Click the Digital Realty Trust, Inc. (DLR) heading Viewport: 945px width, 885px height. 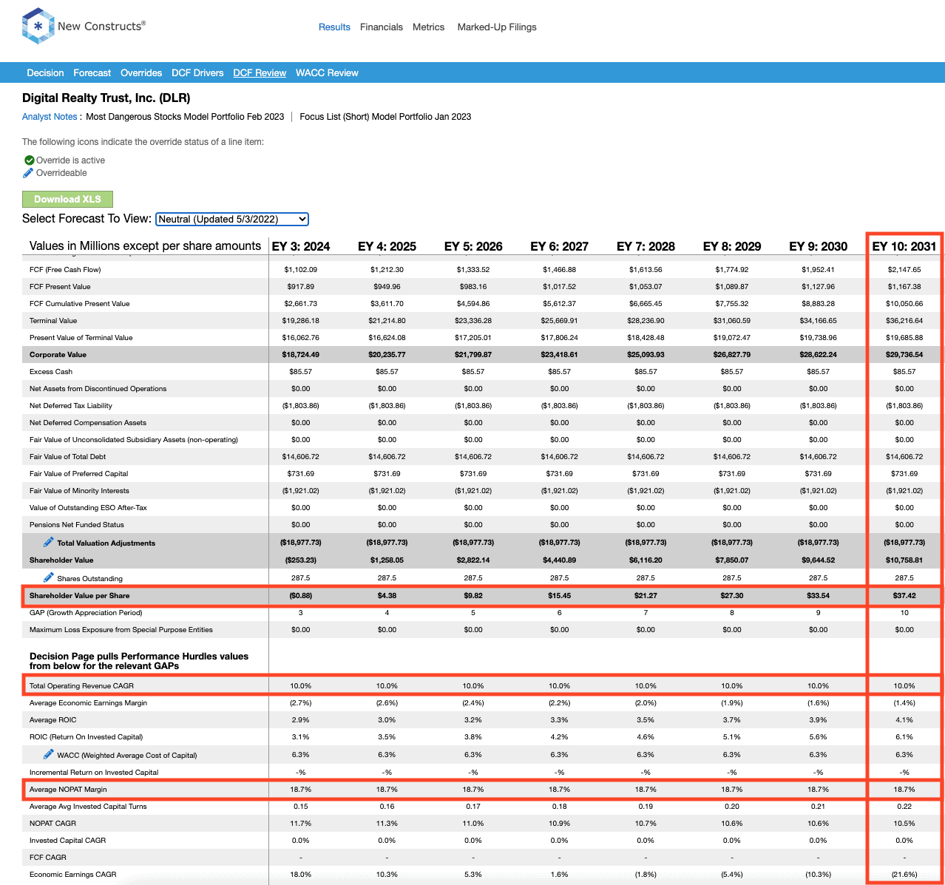click(x=106, y=98)
